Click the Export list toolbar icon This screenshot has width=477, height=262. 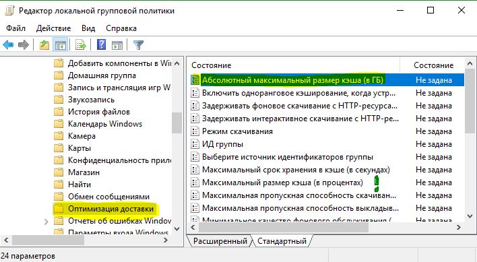coord(81,45)
